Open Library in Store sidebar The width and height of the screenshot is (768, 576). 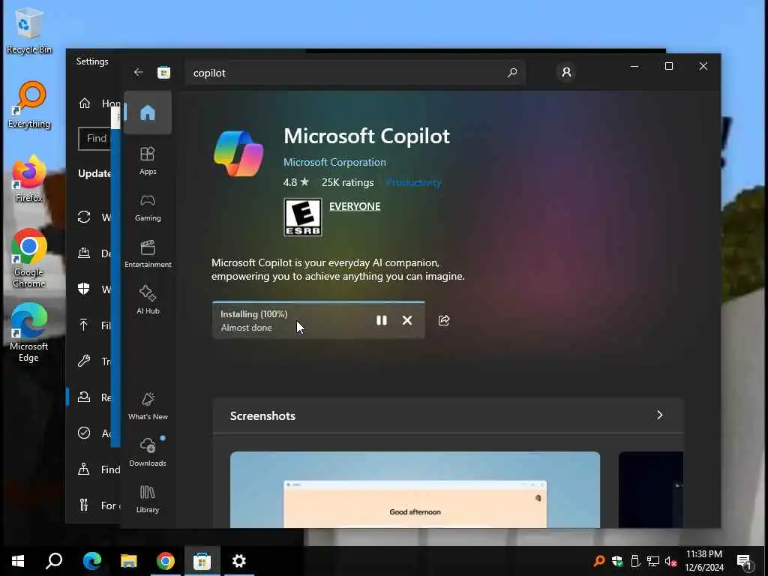coord(148,499)
